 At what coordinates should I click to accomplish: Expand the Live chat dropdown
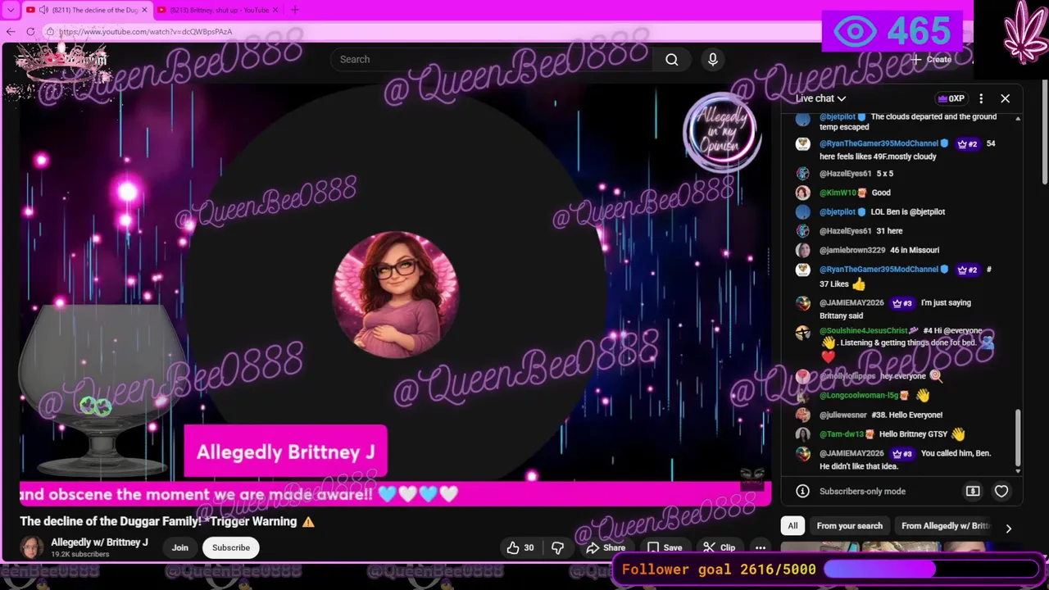point(820,98)
